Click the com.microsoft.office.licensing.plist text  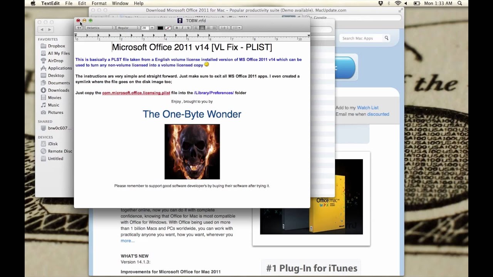click(x=136, y=93)
